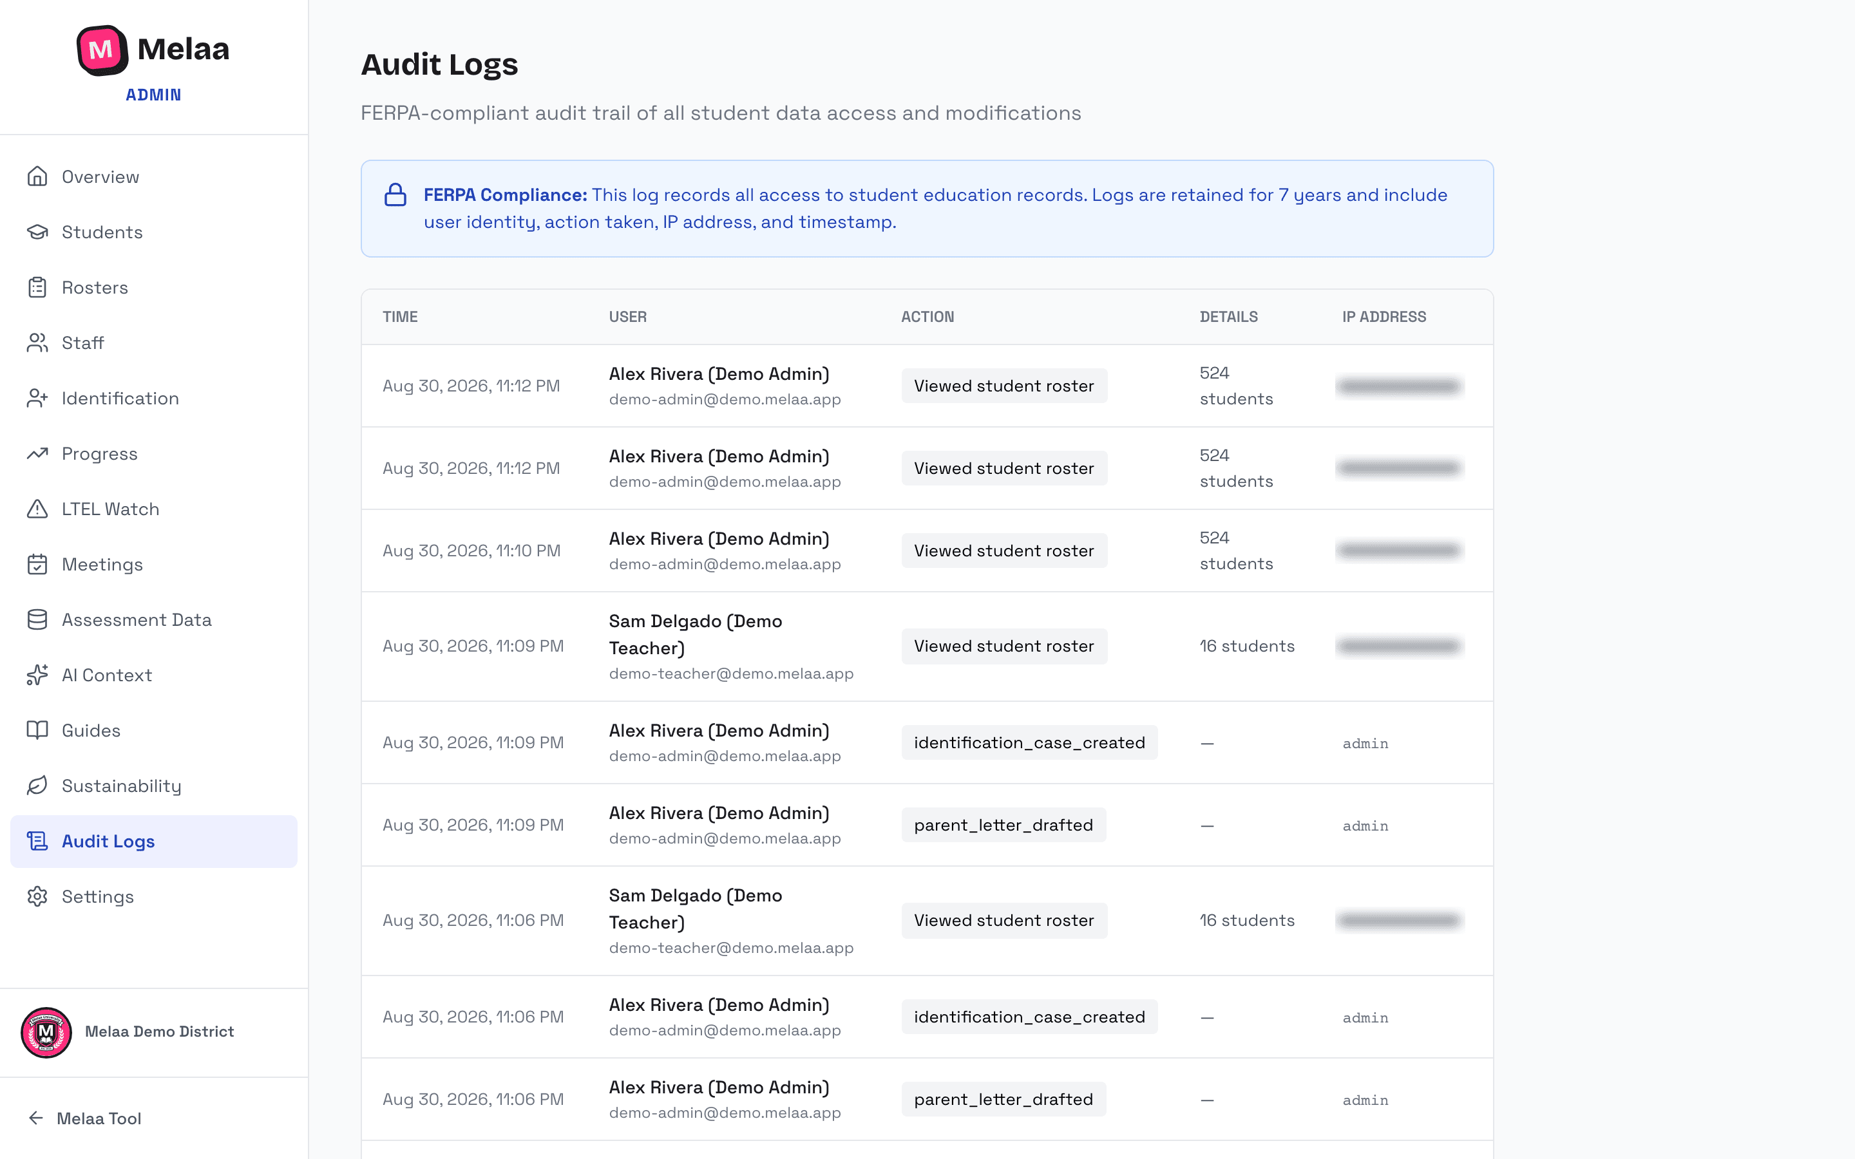Click the Progress trending arrow icon
Screen dimensions: 1855x1159
click(x=37, y=453)
